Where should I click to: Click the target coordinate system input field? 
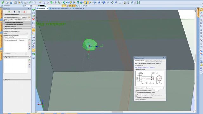tap(16, 37)
